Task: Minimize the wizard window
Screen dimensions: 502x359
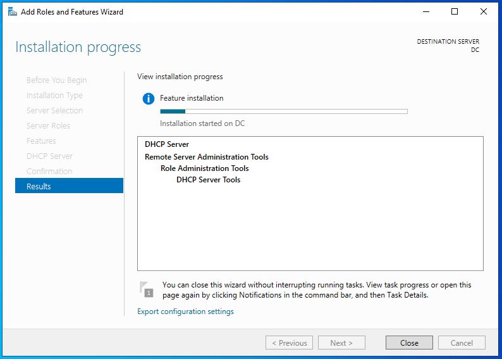Action: pyautogui.click(x=425, y=12)
